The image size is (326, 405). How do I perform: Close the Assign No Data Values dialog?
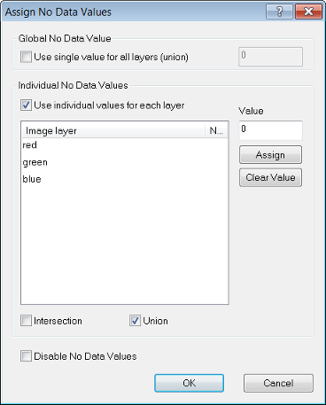(x=308, y=12)
